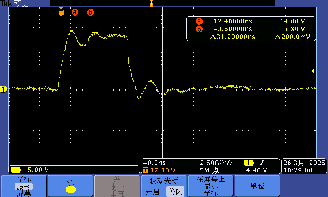Image resolution: width=328 pixels, height=197 pixels.
Task: Click the cursor a icon in readout box
Action: pos(199,21)
